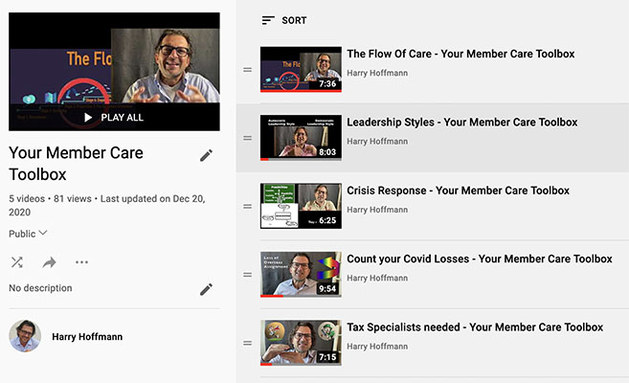
Task: Click drag handle beside Count your Covid Losses
Action: tap(247, 275)
